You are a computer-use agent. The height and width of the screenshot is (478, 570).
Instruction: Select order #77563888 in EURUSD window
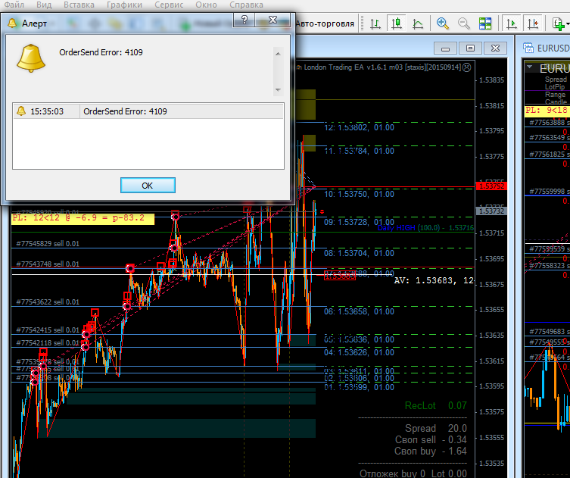[x=549, y=122]
